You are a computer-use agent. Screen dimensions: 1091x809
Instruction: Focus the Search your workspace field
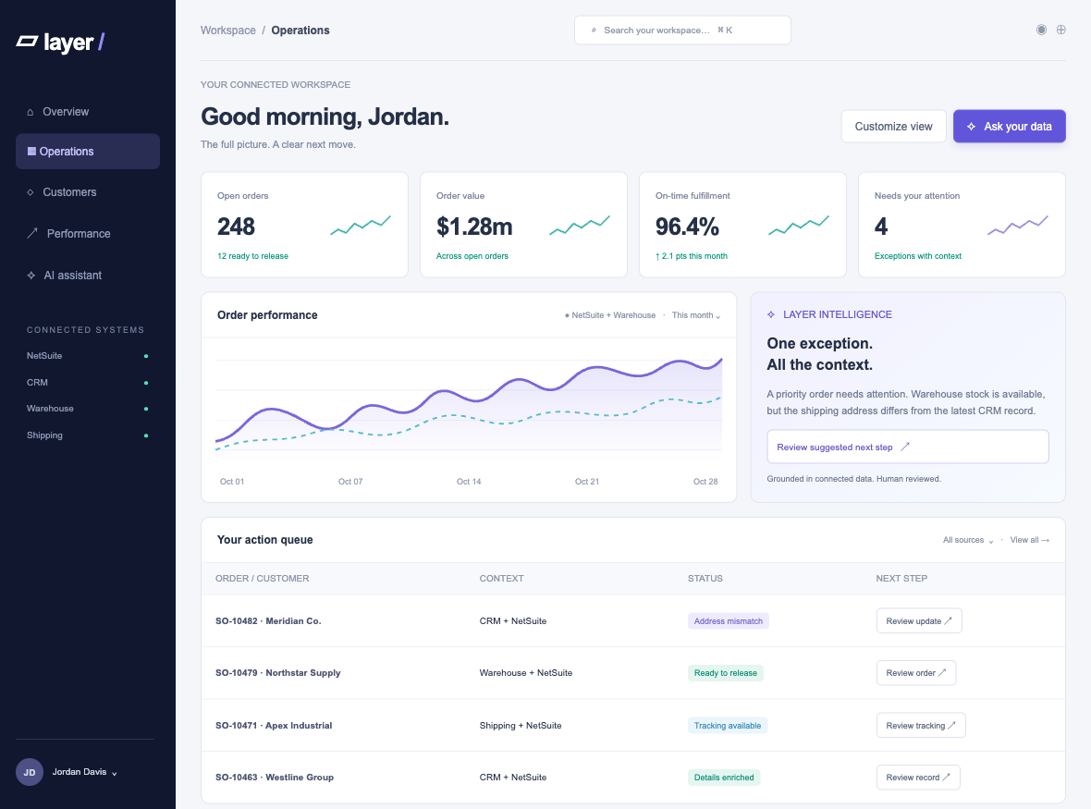(682, 30)
